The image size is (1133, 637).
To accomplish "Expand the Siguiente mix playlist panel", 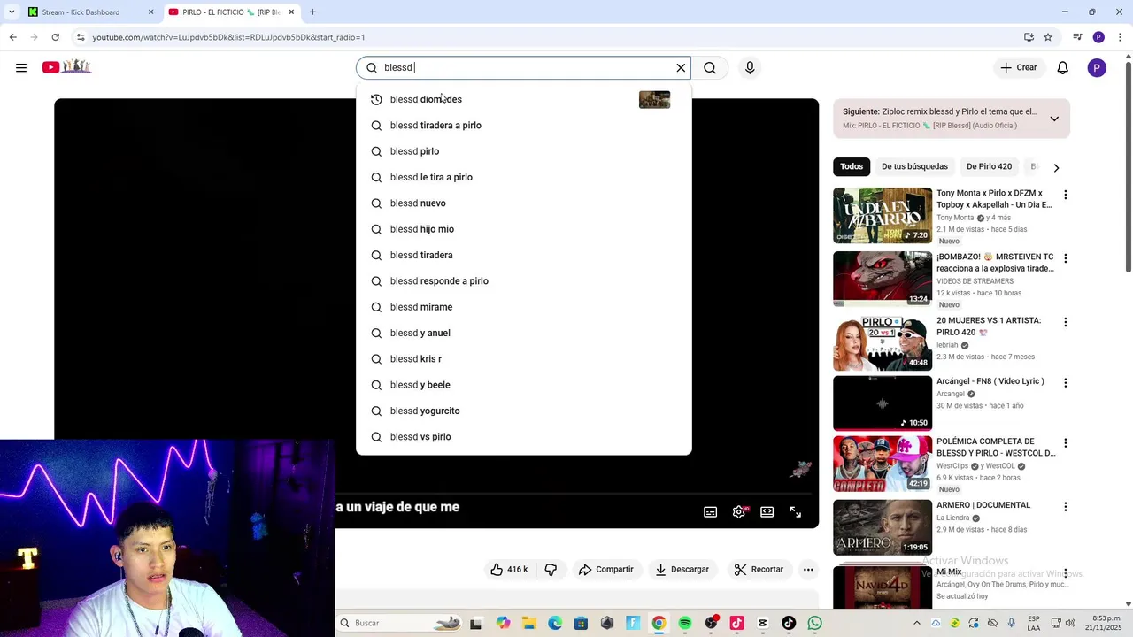I will pyautogui.click(x=1054, y=119).
